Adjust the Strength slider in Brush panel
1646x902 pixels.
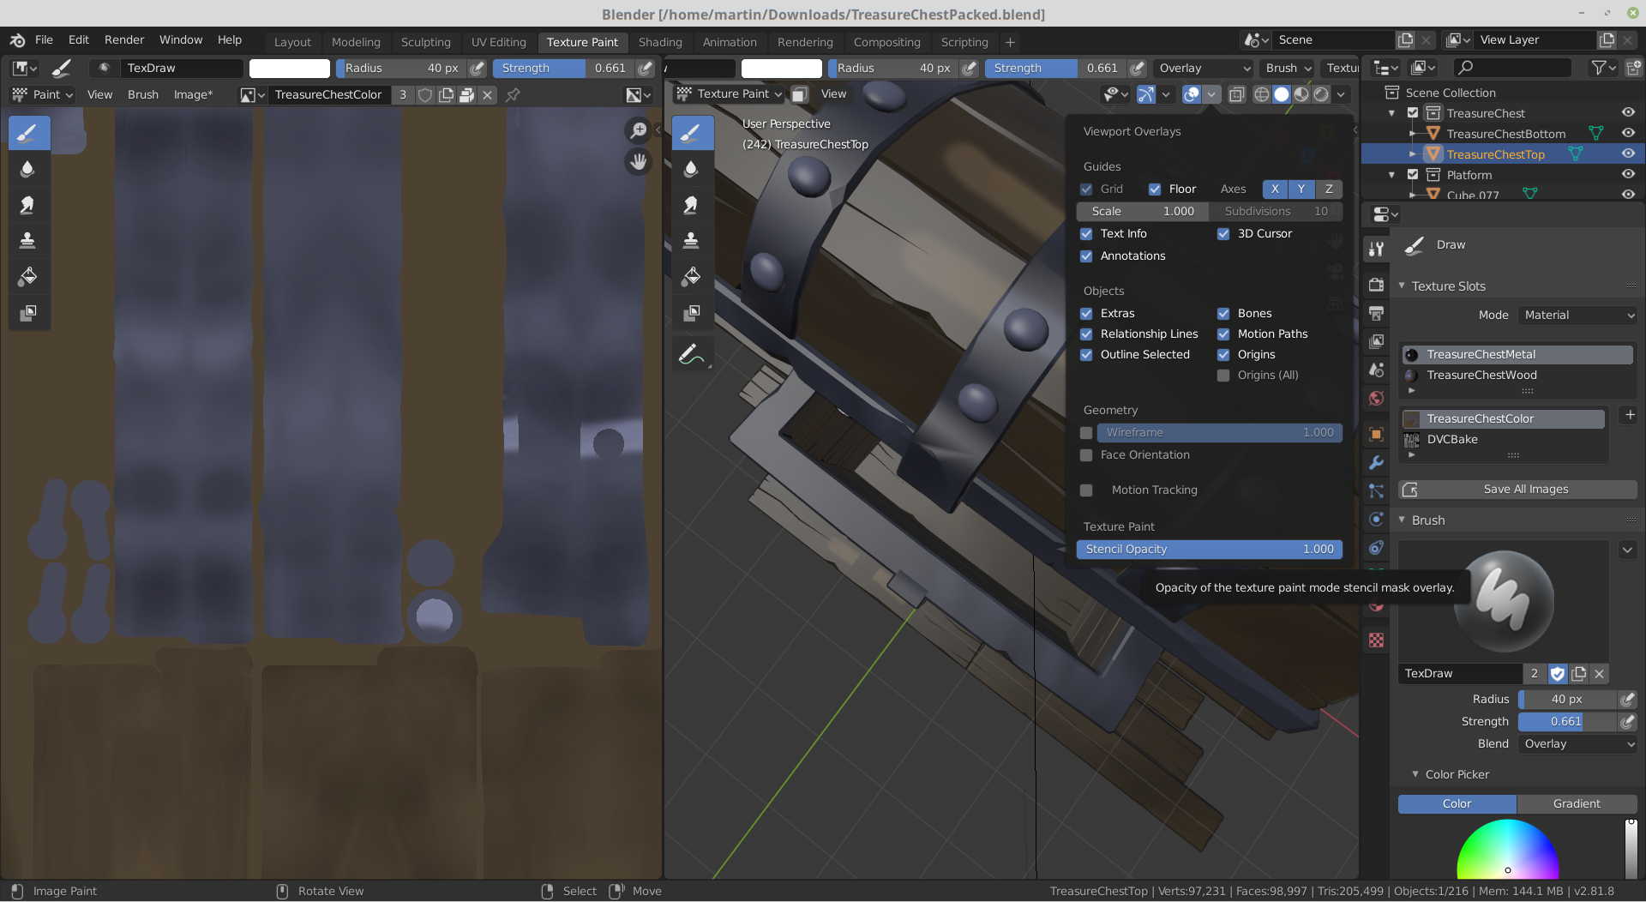pyautogui.click(x=1566, y=722)
